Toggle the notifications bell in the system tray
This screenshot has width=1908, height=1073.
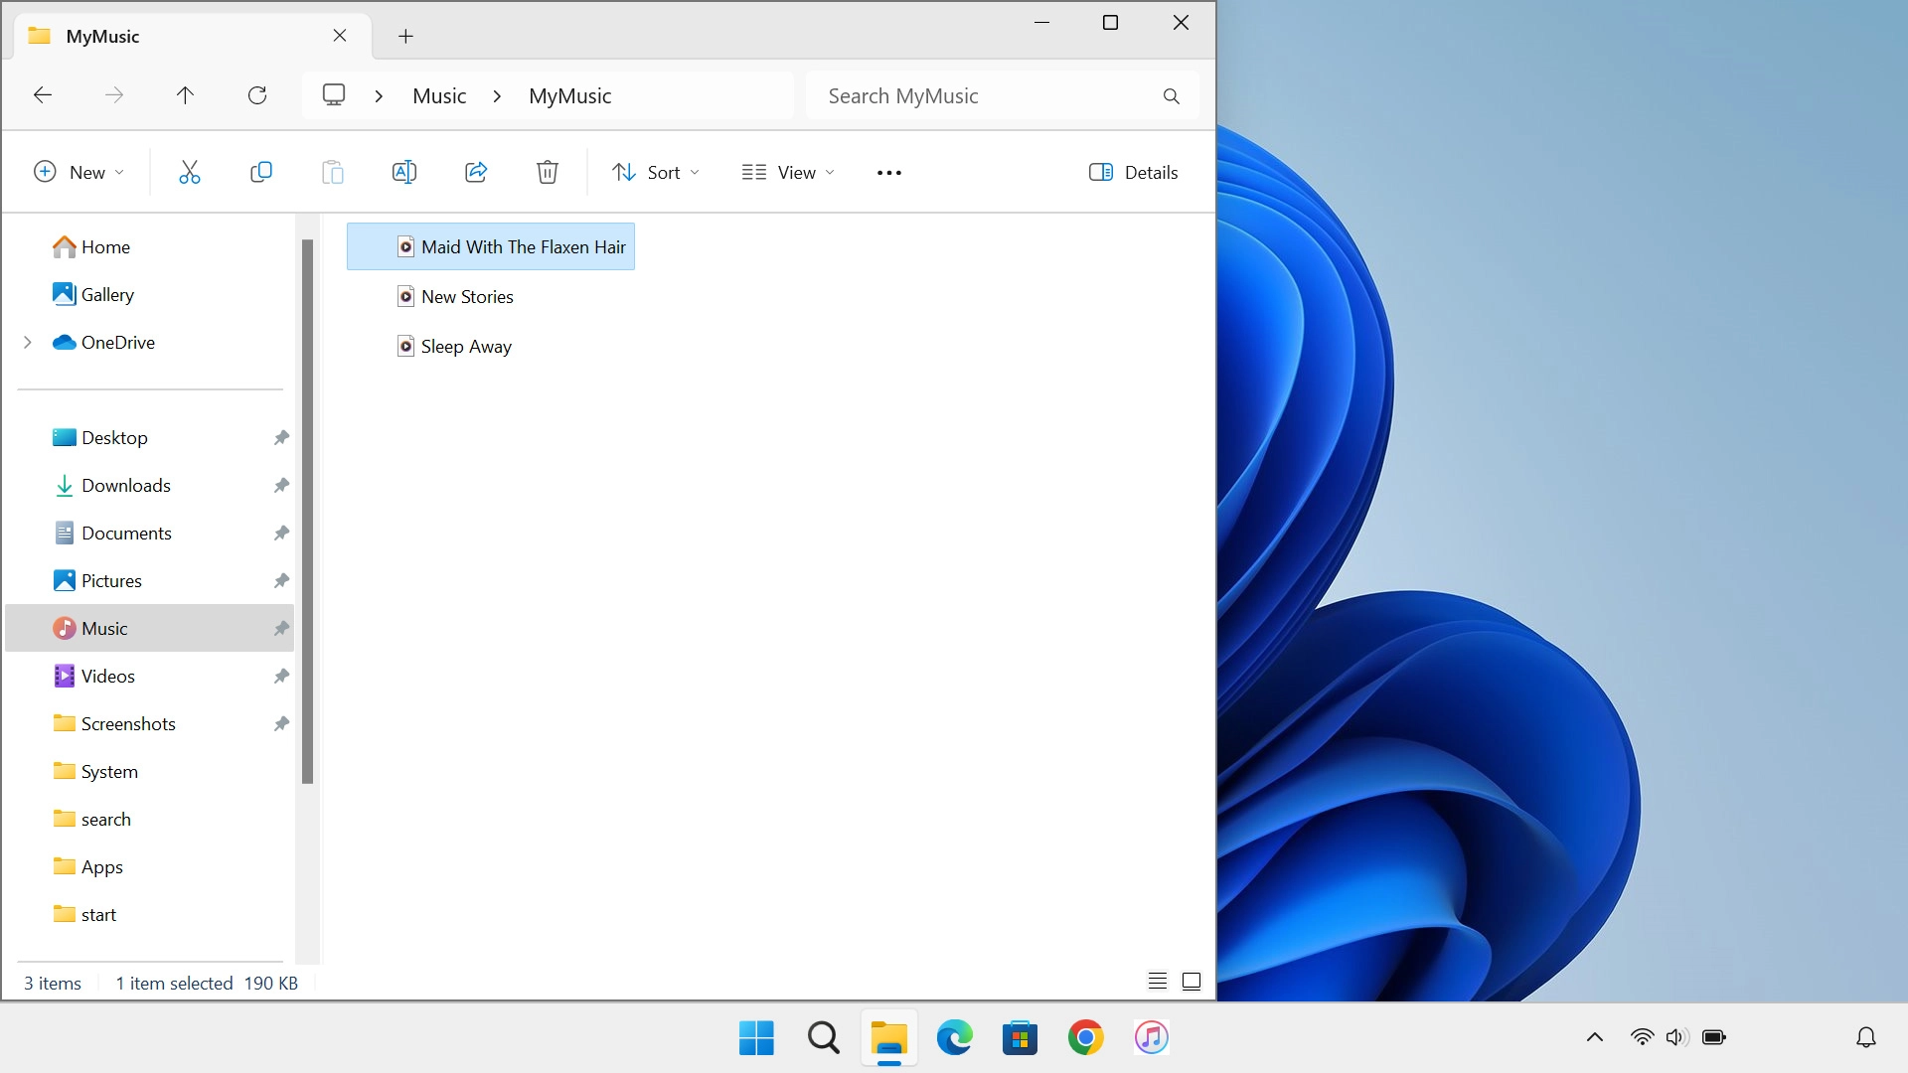(1864, 1036)
